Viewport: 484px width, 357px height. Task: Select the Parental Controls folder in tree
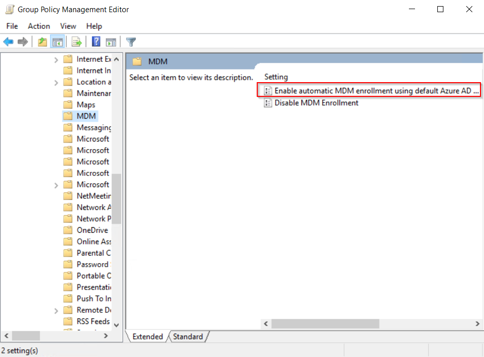point(87,253)
